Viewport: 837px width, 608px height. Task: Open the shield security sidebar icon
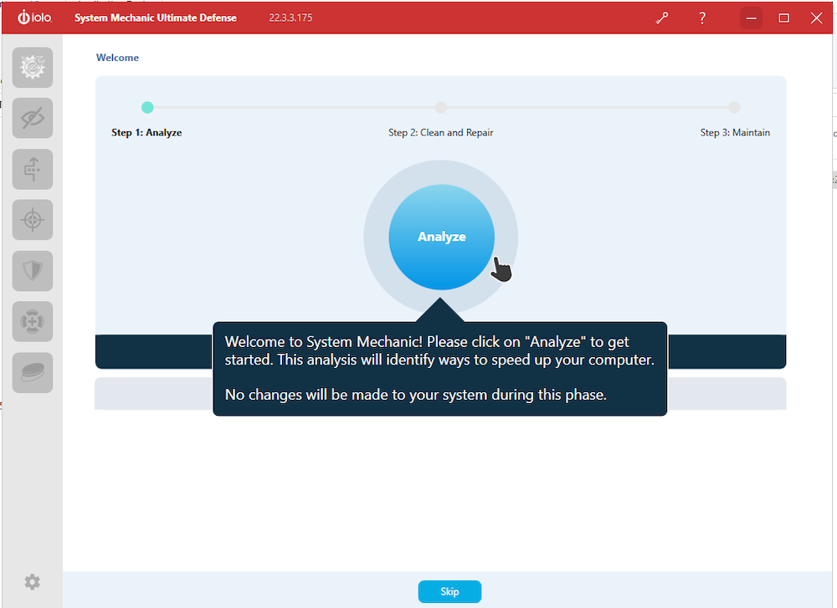(33, 271)
